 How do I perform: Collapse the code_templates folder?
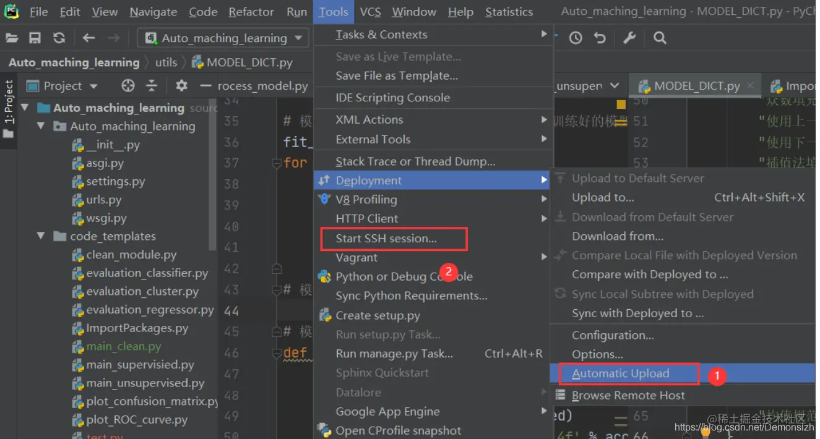[x=41, y=236]
